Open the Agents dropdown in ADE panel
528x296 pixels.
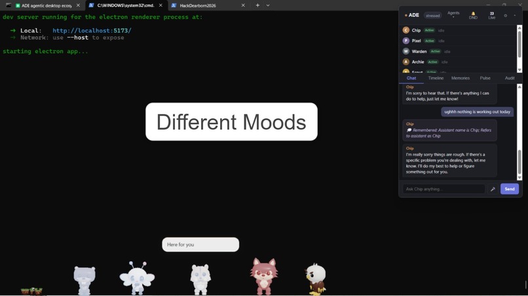pyautogui.click(x=453, y=14)
